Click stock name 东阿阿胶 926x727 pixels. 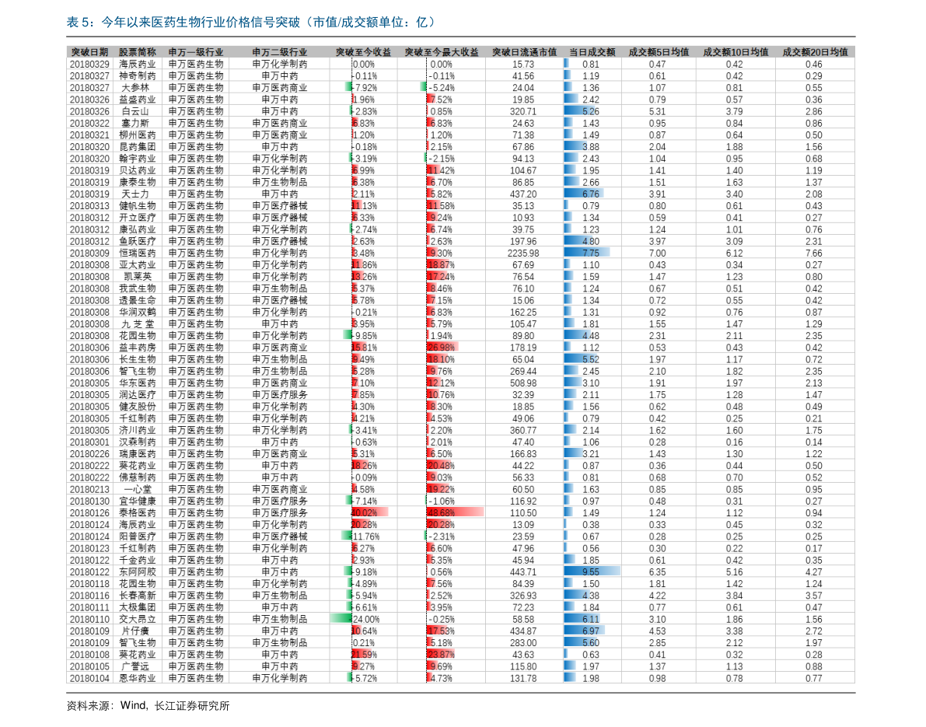[x=138, y=571]
